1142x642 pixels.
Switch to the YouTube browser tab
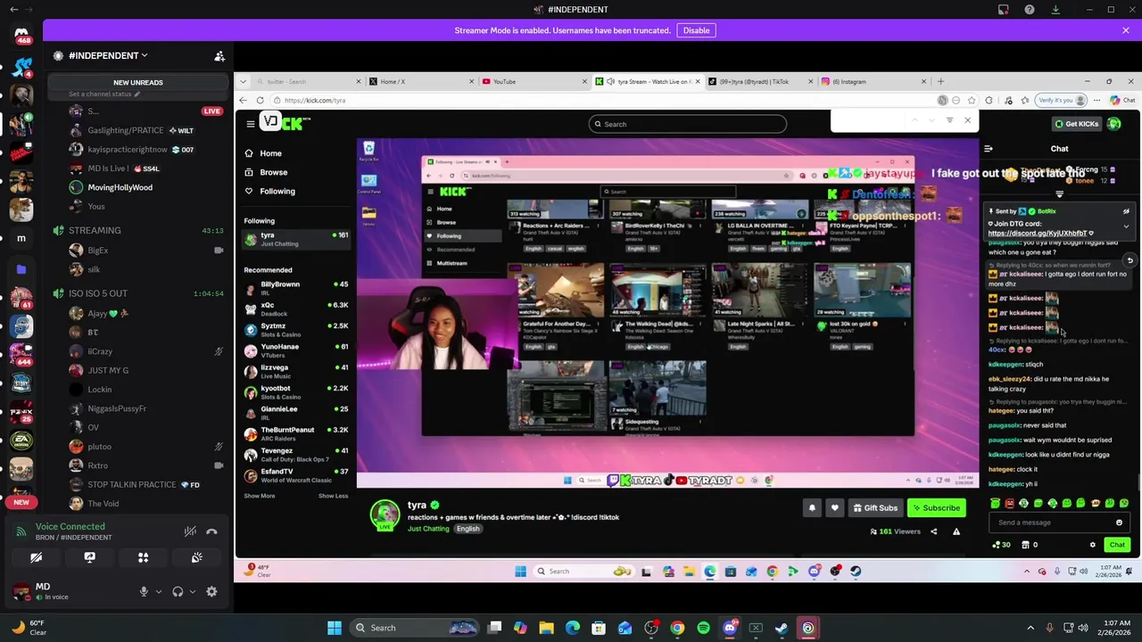coord(533,81)
